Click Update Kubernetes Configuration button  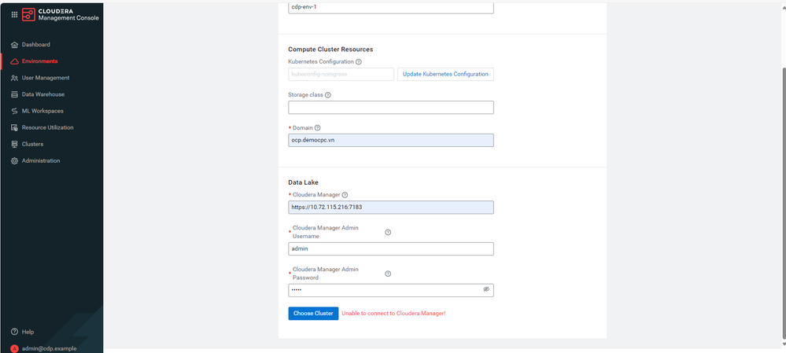445,74
